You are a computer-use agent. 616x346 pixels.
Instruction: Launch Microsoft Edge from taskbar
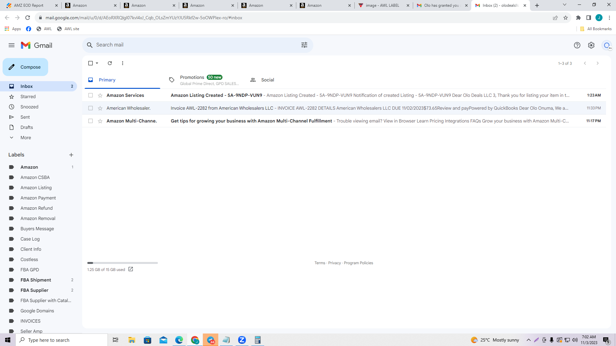179,340
